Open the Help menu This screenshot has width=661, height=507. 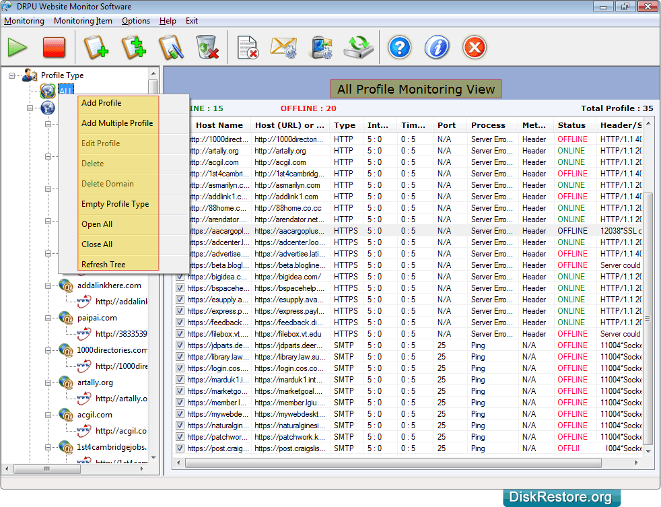pyautogui.click(x=168, y=21)
